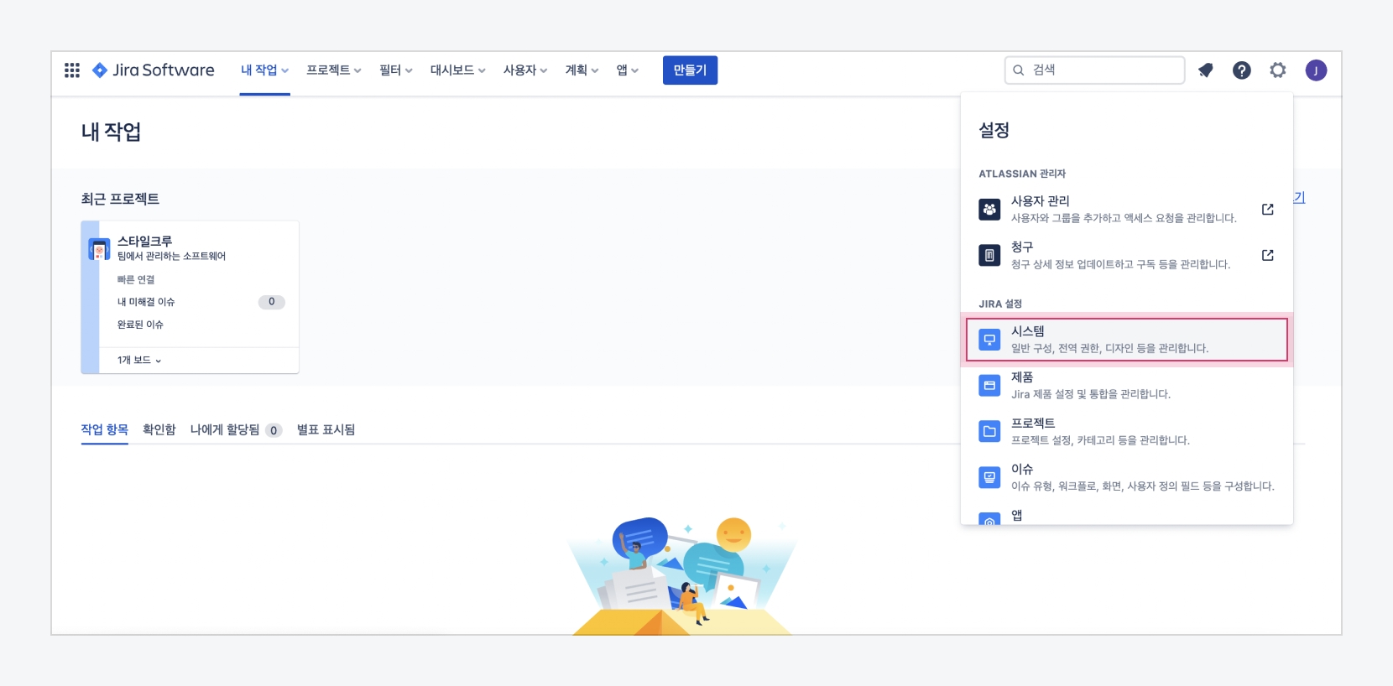Screen dimensions: 1393x686
Task: Switch to the 확인함 tab
Action: (x=159, y=429)
